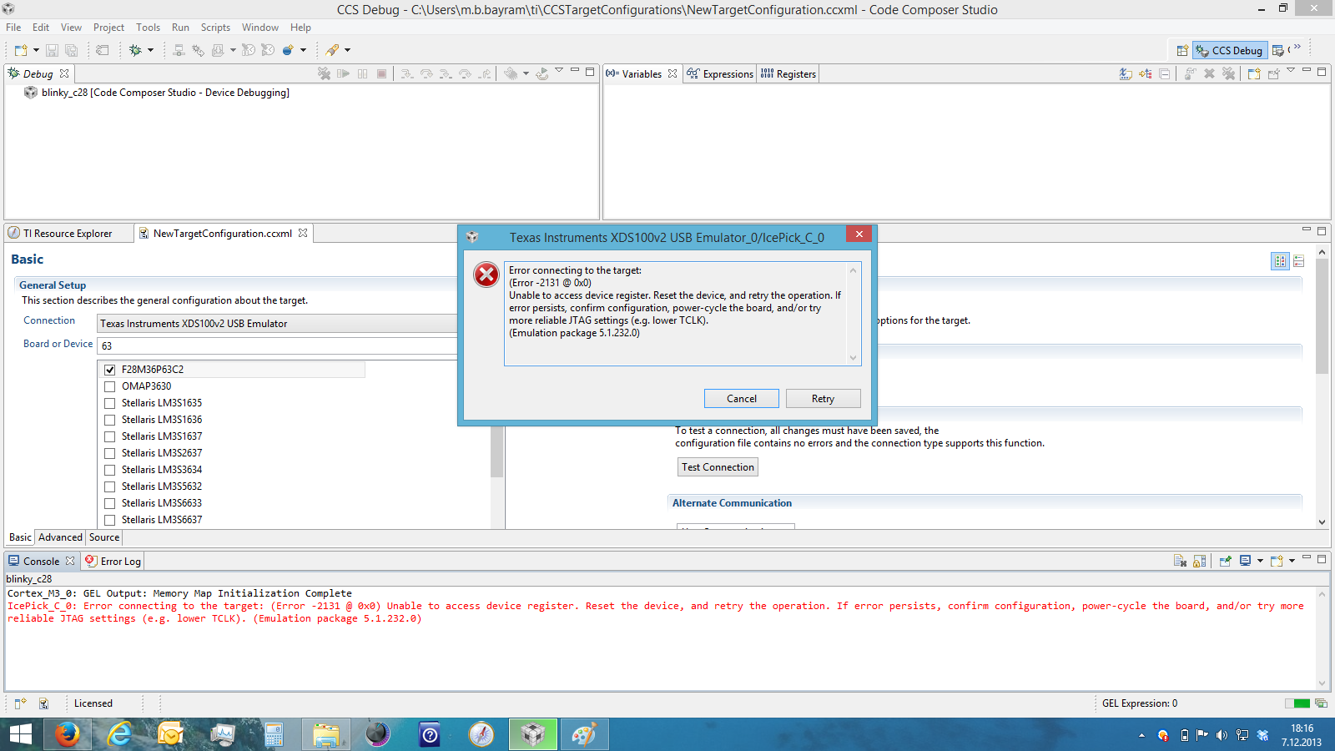Open the Project menu
Screen dimensions: 1335x751
pyautogui.click(x=108, y=28)
